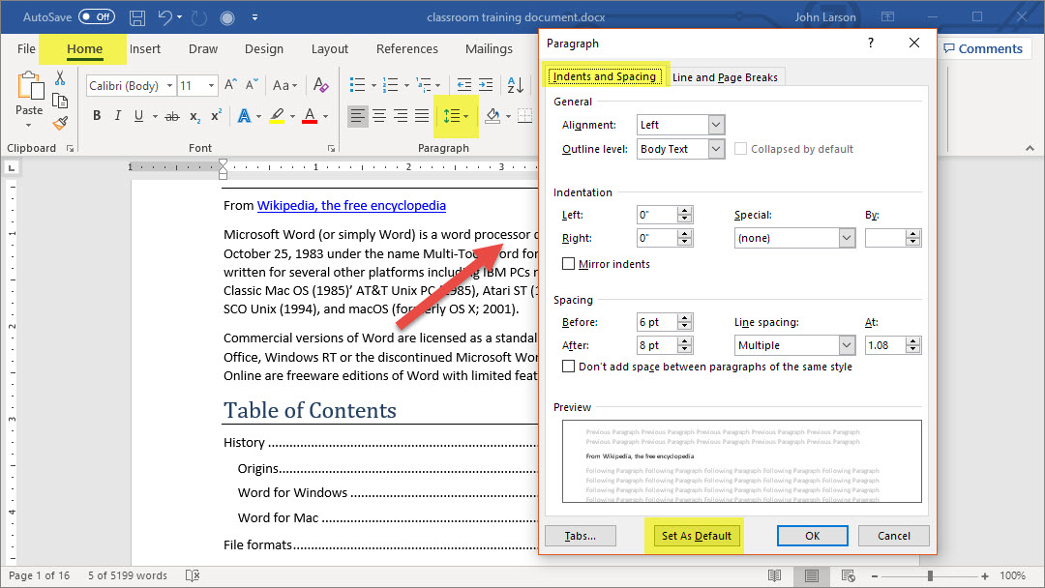
Task: Switch to Line and Page Breaks tab
Action: (x=725, y=77)
